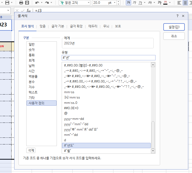Switch to the 표시 형식 tab

(x=27, y=26)
